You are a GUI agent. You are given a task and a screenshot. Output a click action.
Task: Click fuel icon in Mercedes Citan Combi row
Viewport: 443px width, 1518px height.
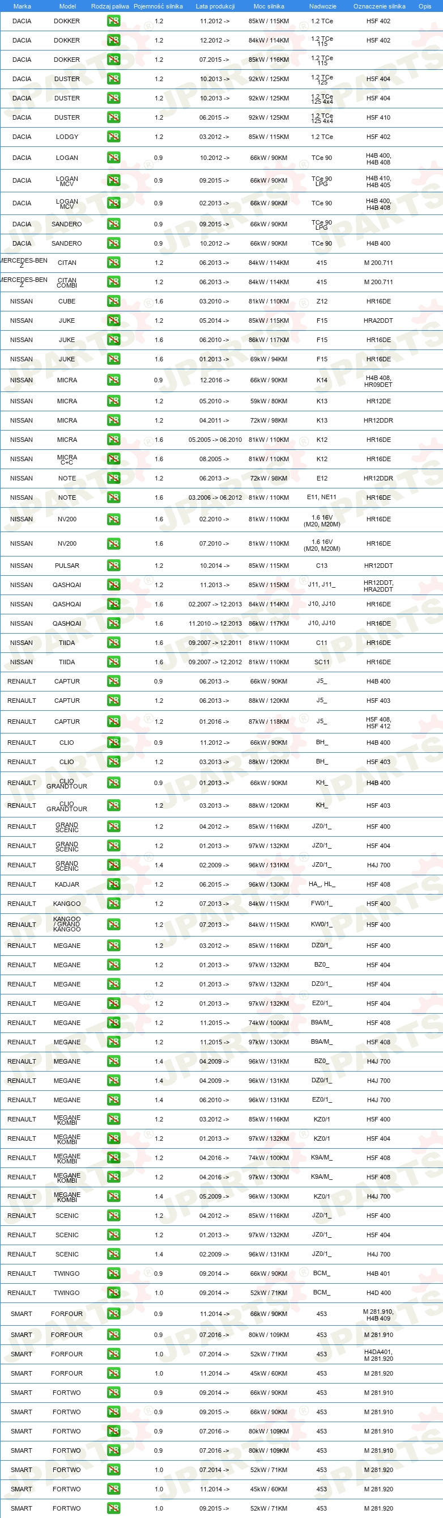click(x=113, y=282)
